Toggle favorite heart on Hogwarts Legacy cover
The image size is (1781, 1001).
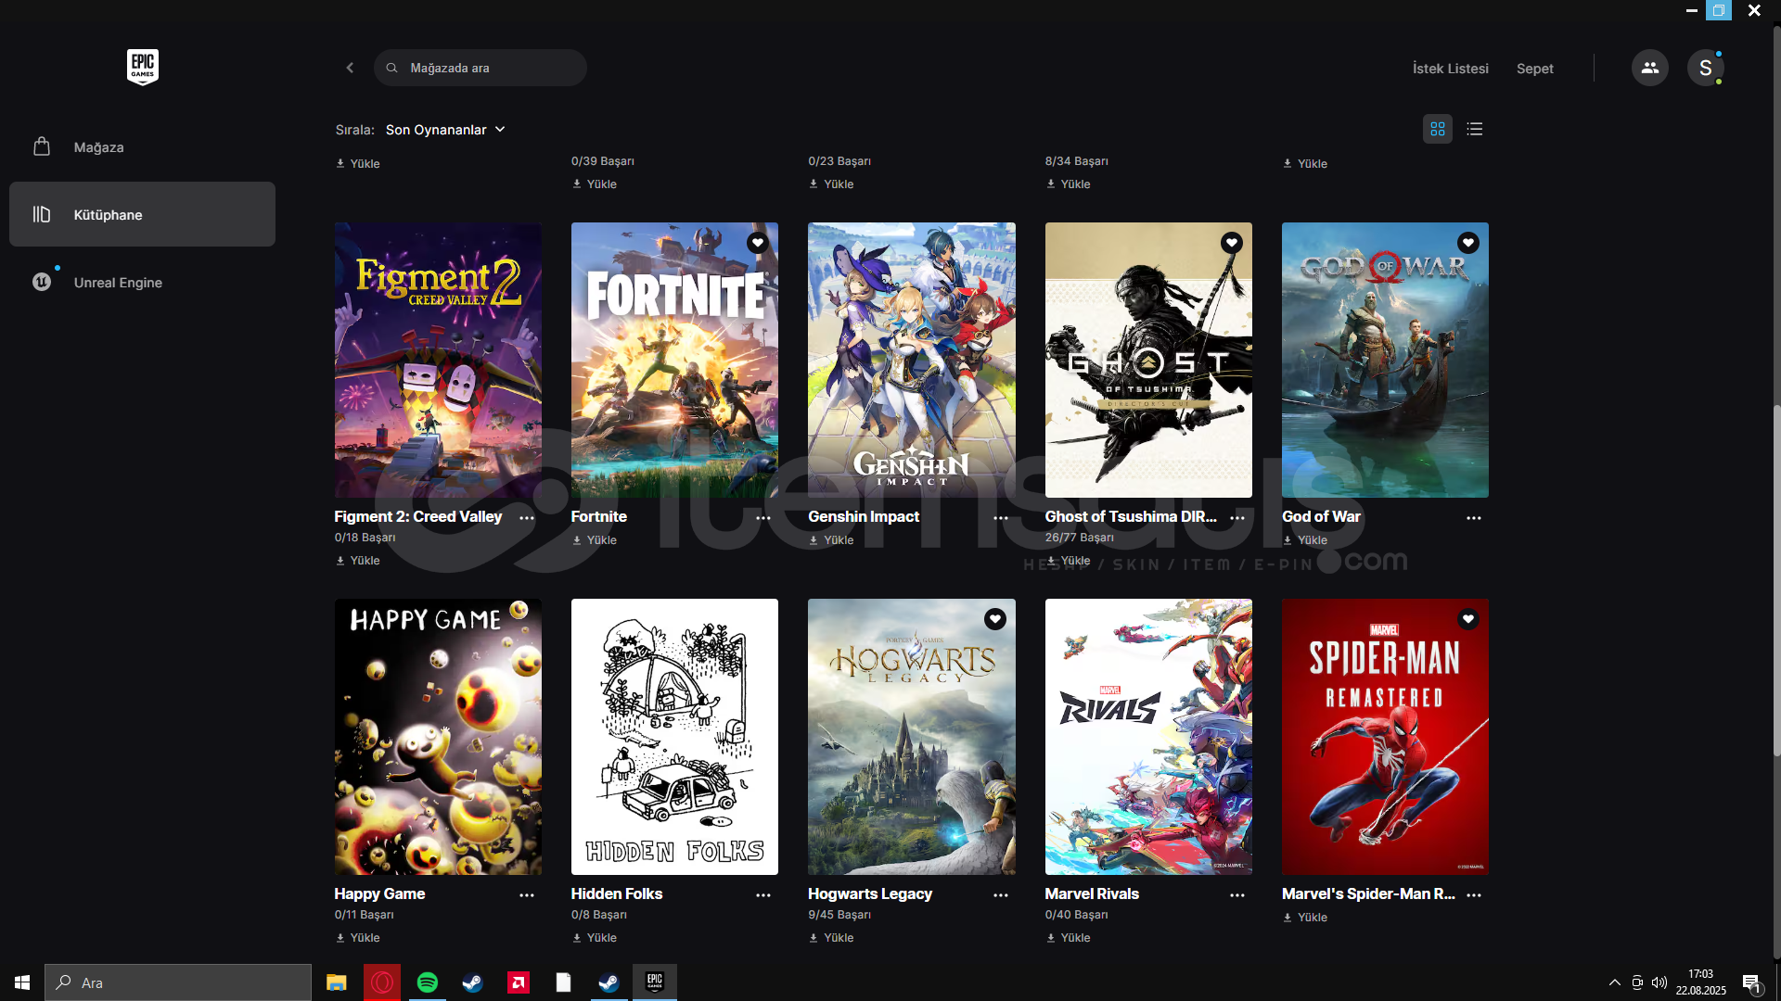click(x=995, y=619)
